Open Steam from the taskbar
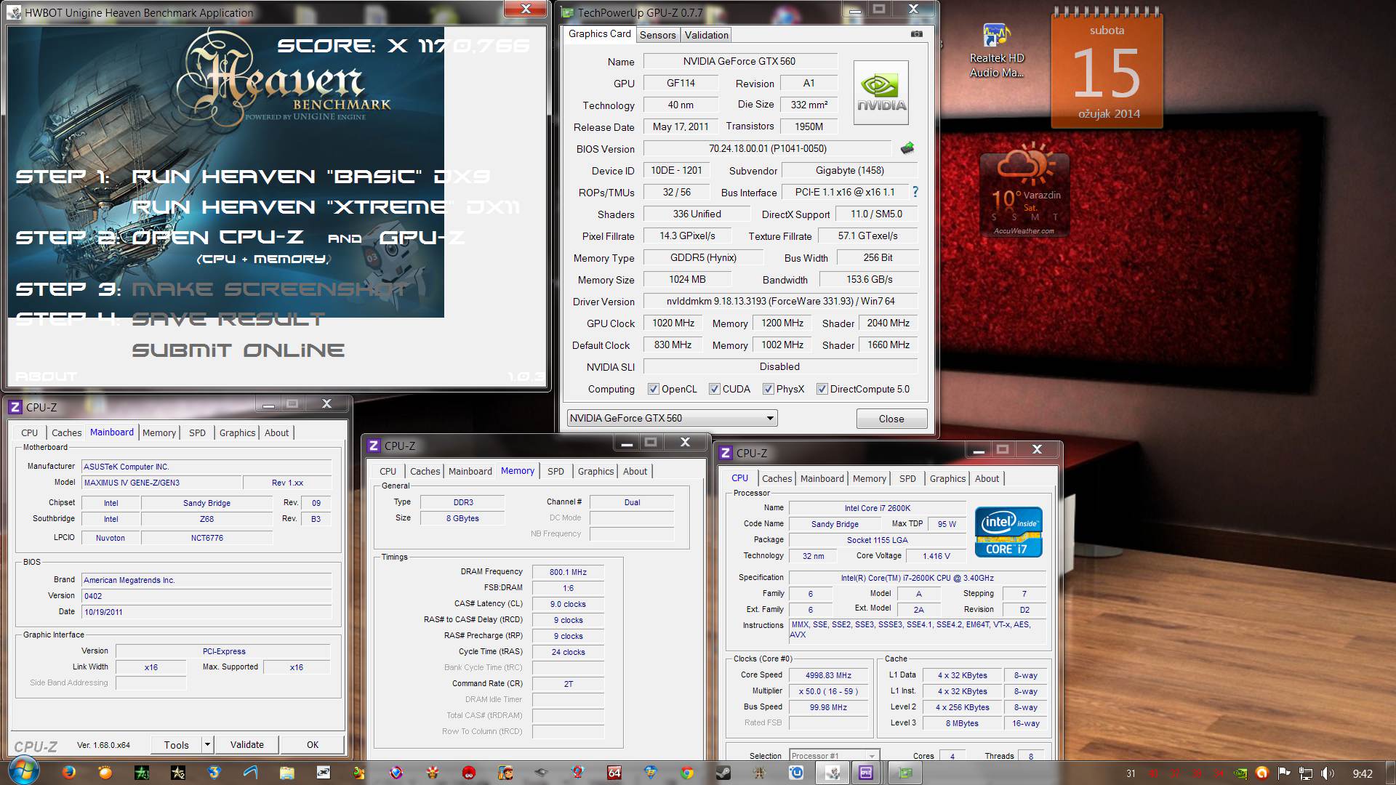 (723, 772)
